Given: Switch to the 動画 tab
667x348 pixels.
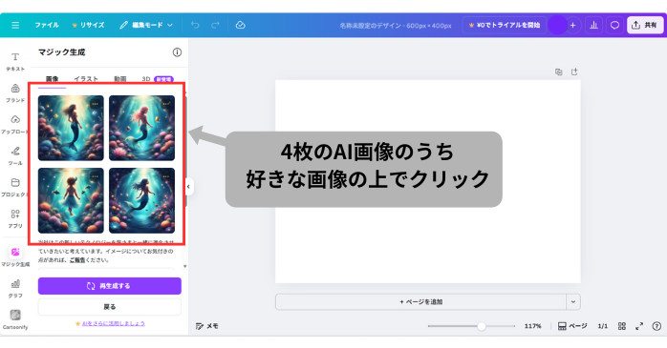Looking at the screenshot, I should click(x=120, y=79).
